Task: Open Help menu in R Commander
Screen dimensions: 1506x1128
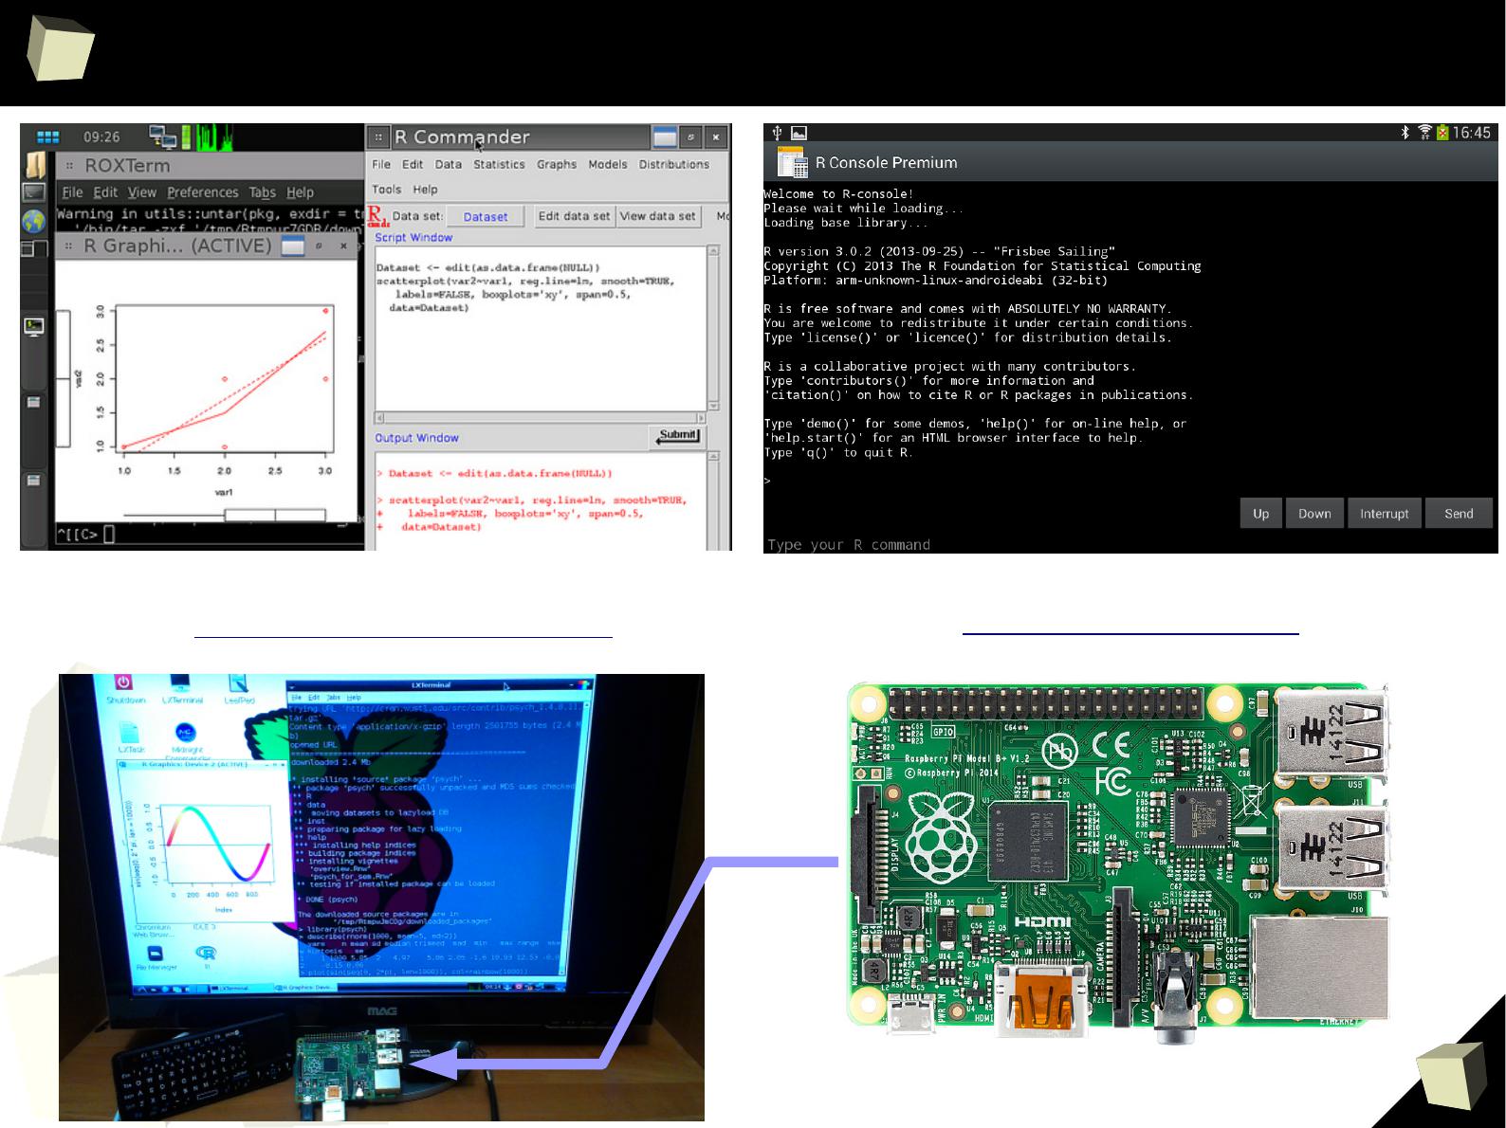Action: tap(425, 190)
